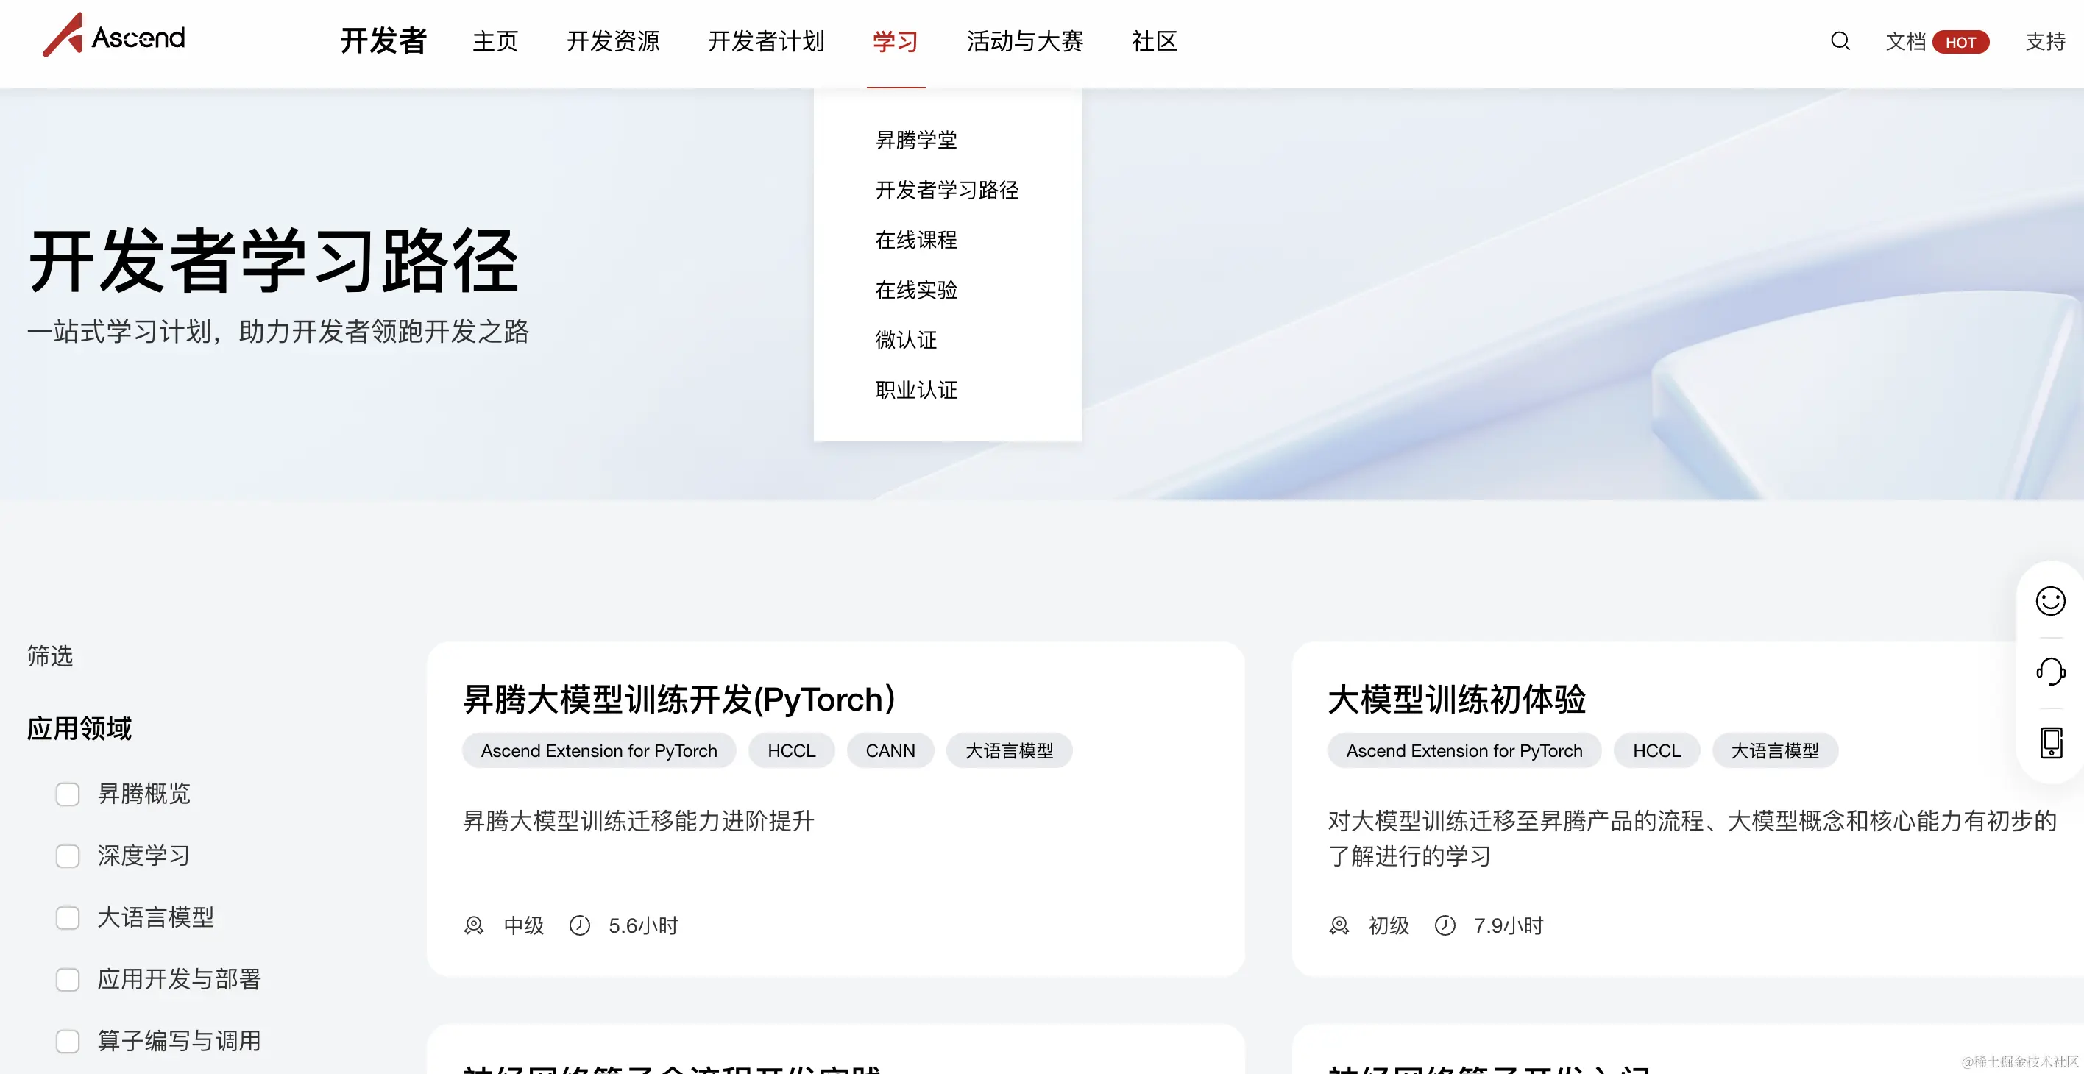Check the 昇腾概览 filter checkbox
The height and width of the screenshot is (1074, 2084).
68,794
